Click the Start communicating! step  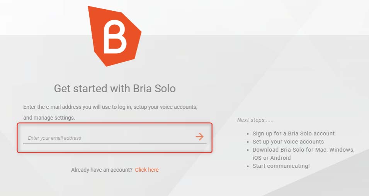281,166
